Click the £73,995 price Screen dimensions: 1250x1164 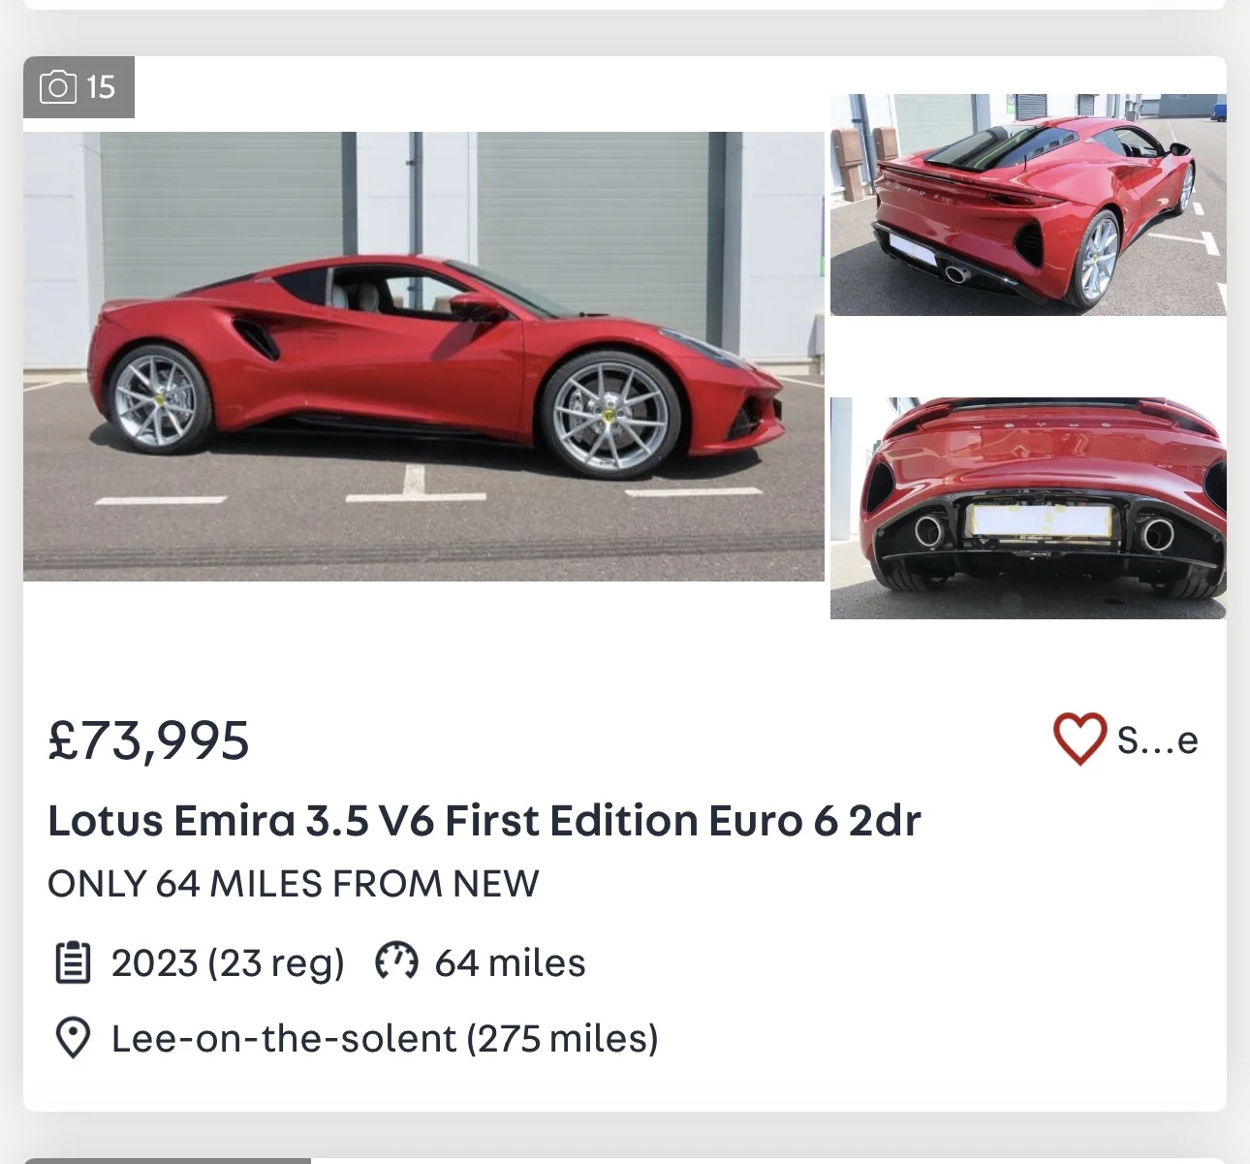[x=148, y=740]
